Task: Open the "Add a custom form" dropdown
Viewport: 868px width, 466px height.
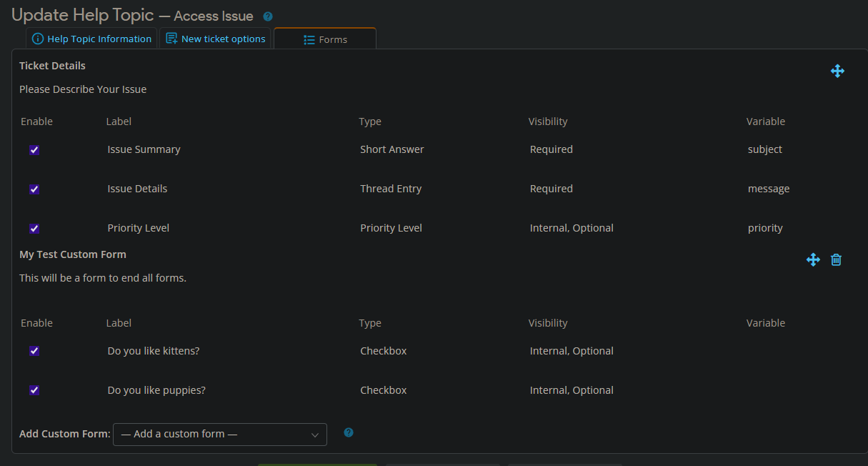Action: (x=219, y=435)
